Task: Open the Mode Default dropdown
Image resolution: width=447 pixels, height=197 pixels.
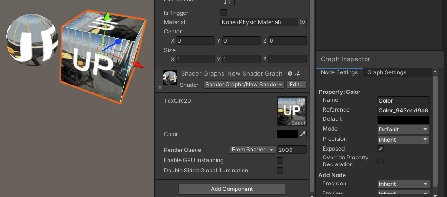Action: pos(403,129)
